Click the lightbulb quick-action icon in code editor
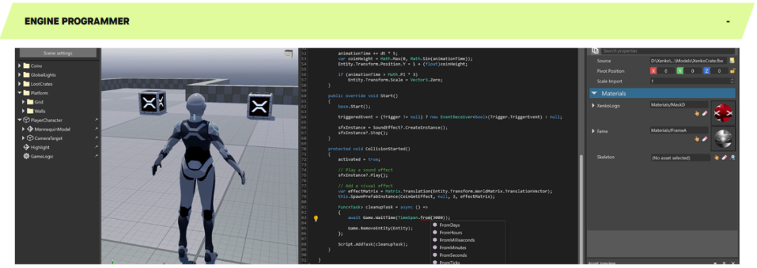Screen dimensions: 757x268 tap(316, 218)
